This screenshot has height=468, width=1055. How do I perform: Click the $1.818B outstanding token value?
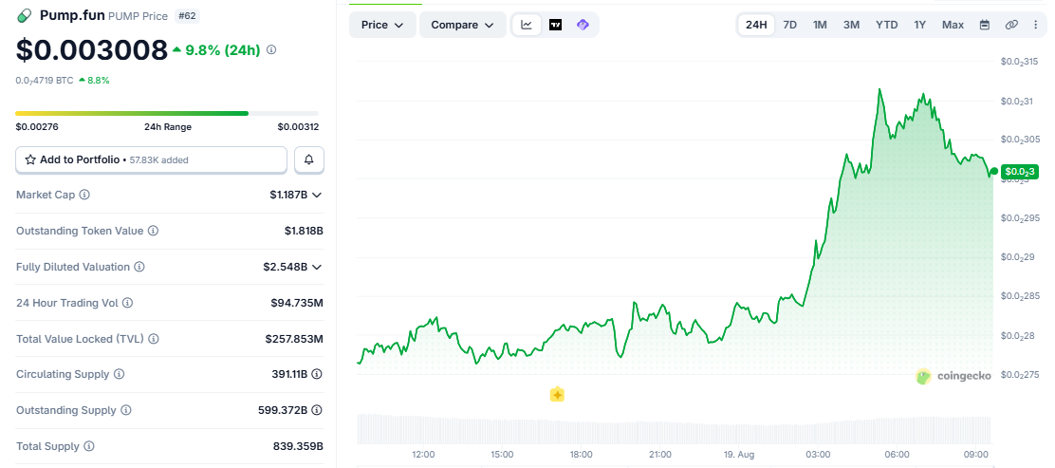(305, 231)
